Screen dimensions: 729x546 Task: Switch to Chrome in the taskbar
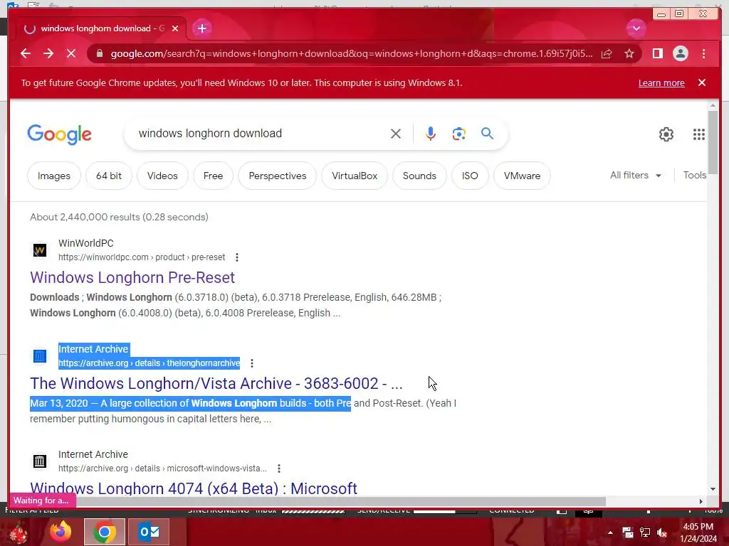pos(104,532)
